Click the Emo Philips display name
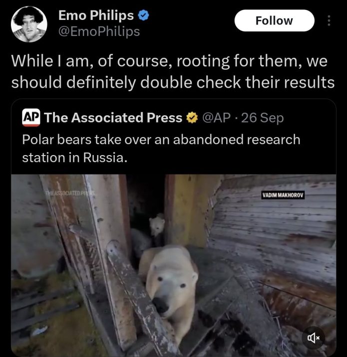This screenshot has height=357, width=347. coord(96,15)
